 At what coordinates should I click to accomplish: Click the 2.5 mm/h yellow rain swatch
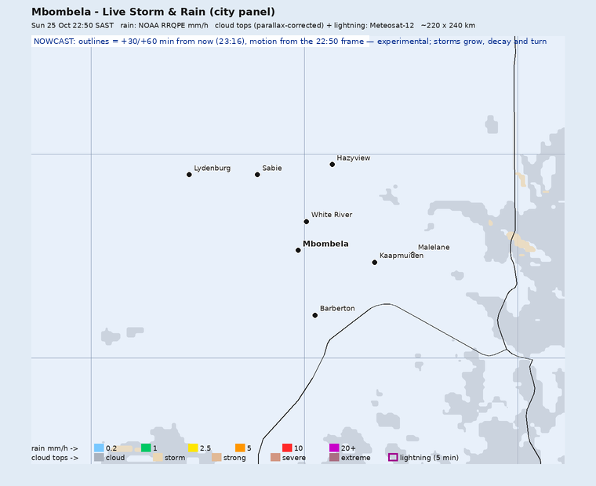[193, 448]
